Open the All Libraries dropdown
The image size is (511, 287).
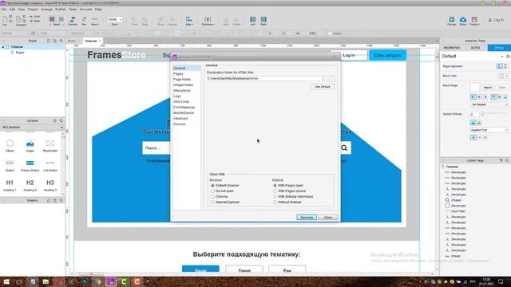(32, 128)
